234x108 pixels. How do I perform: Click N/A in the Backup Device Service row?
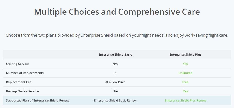[x=115, y=91]
